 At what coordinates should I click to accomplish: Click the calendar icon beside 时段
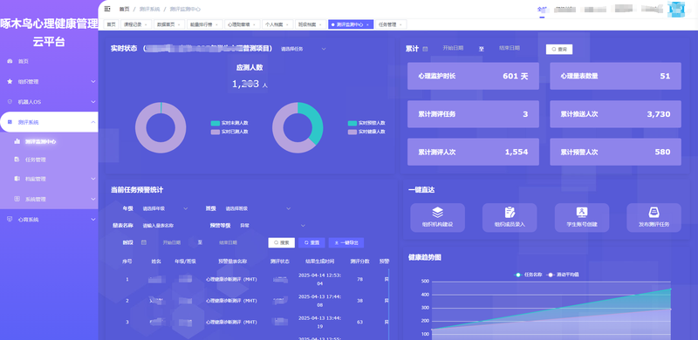click(x=144, y=242)
